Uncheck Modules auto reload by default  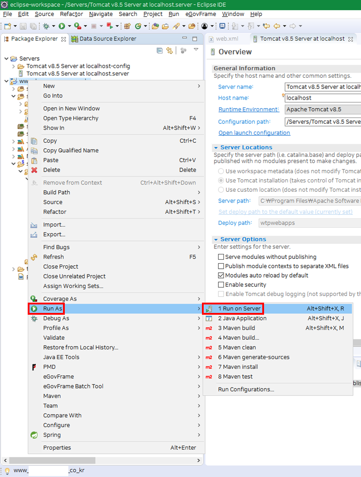coord(221,276)
